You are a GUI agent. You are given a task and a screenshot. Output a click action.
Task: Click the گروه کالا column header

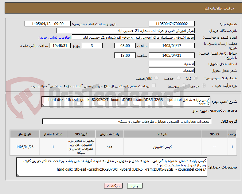click(81, 134)
